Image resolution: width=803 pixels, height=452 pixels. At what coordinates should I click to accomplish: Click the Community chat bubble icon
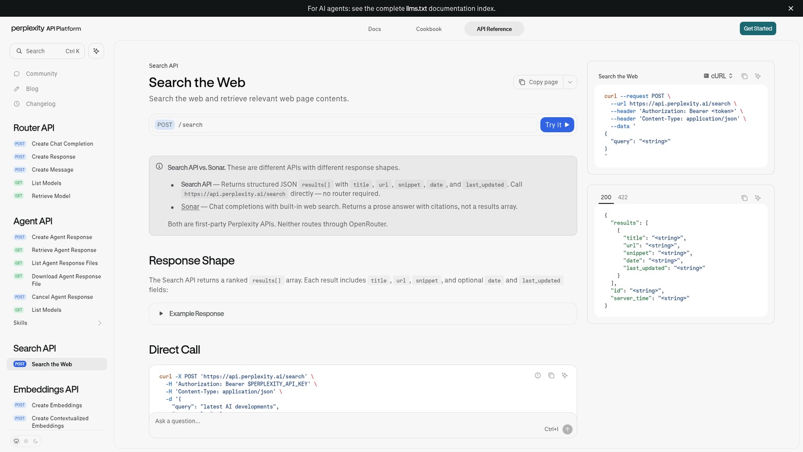click(x=17, y=74)
